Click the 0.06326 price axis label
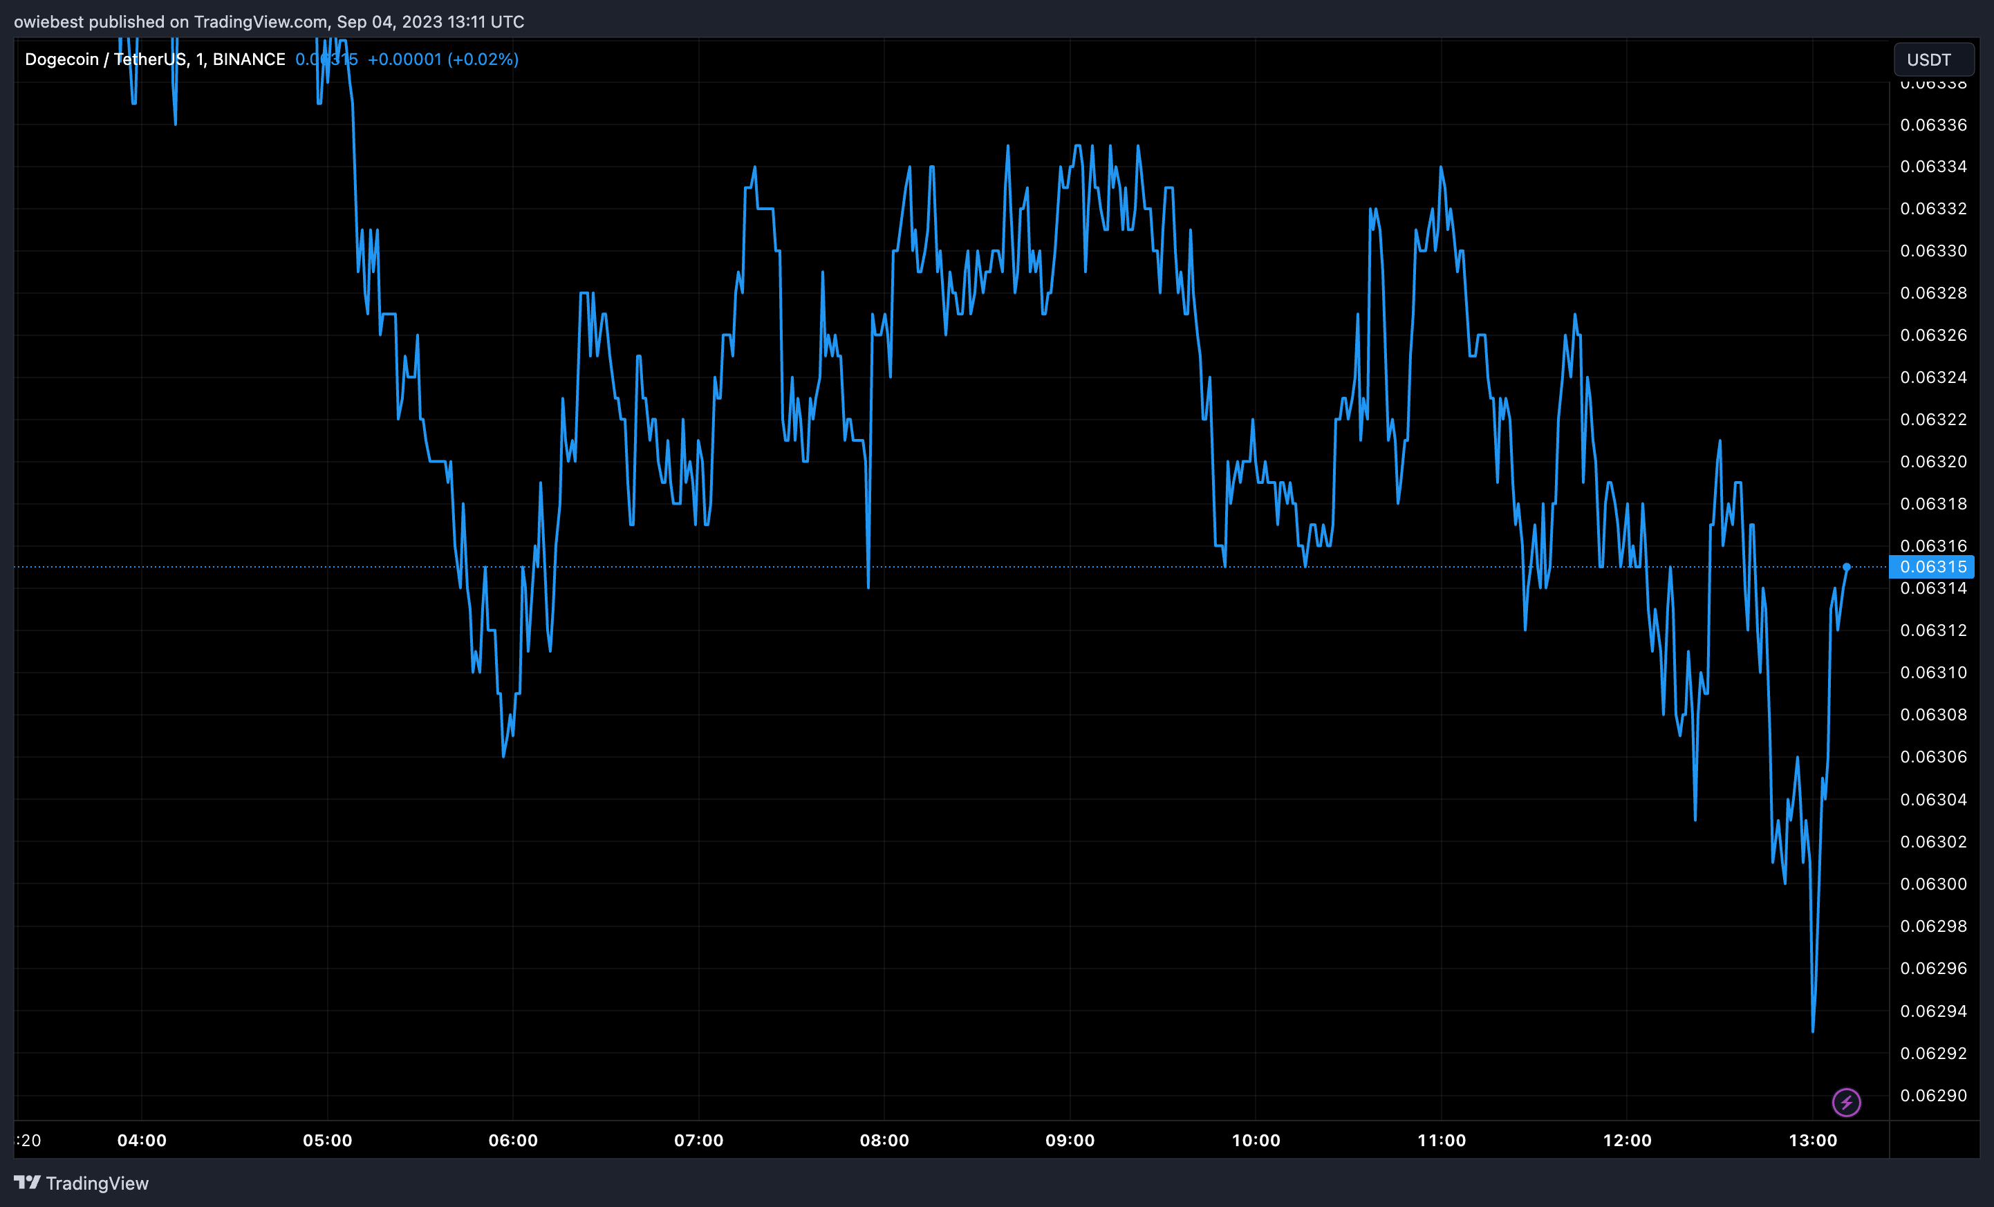1994x1207 pixels. (x=1933, y=335)
